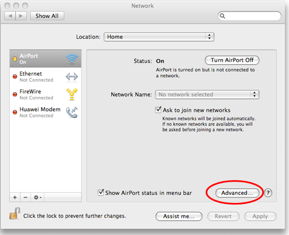Remove selected service with minus button

click(26, 197)
